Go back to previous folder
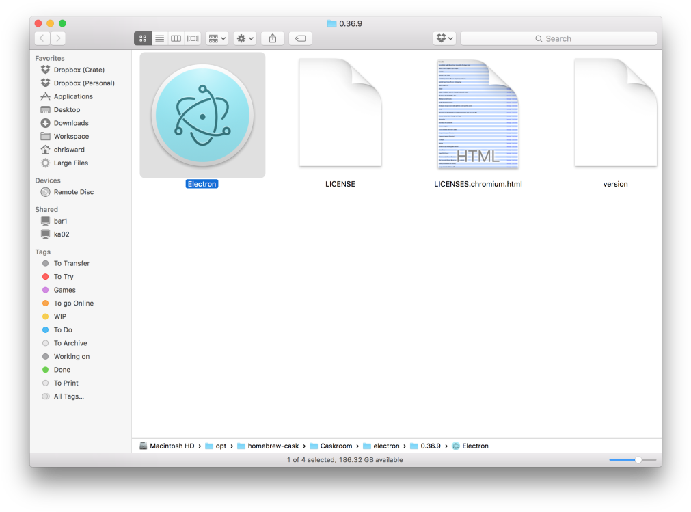This screenshot has width=691, height=512. coord(42,39)
